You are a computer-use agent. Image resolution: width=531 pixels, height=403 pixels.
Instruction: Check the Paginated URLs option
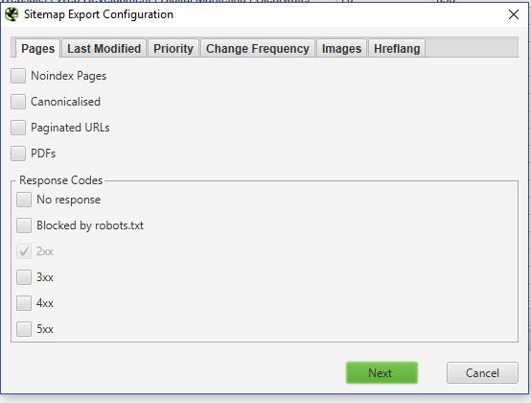coord(18,128)
